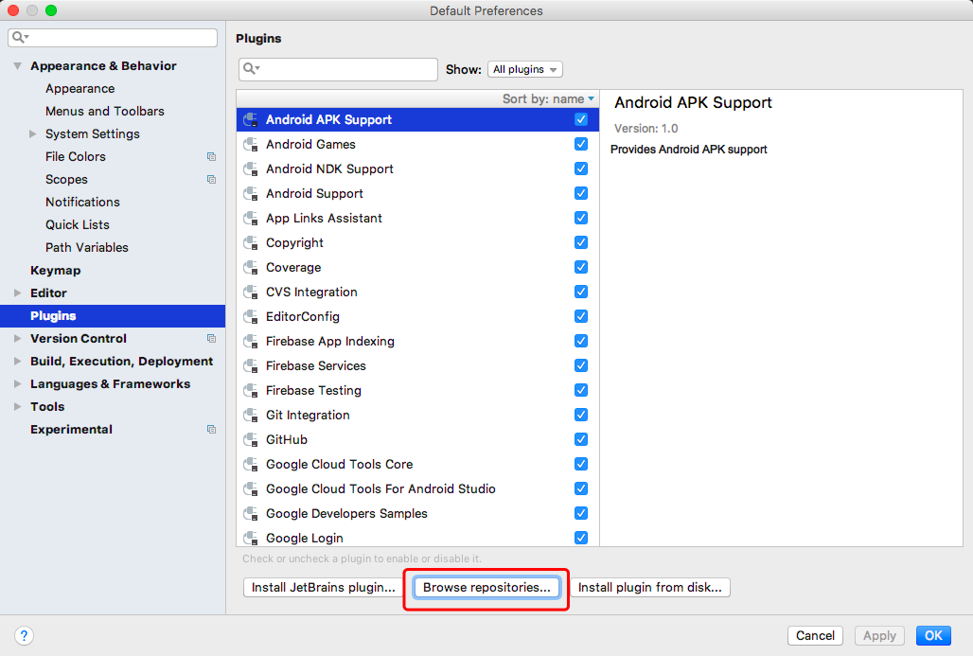973x656 pixels.
Task: Click the Copyright plugin icon
Action: pos(251,242)
